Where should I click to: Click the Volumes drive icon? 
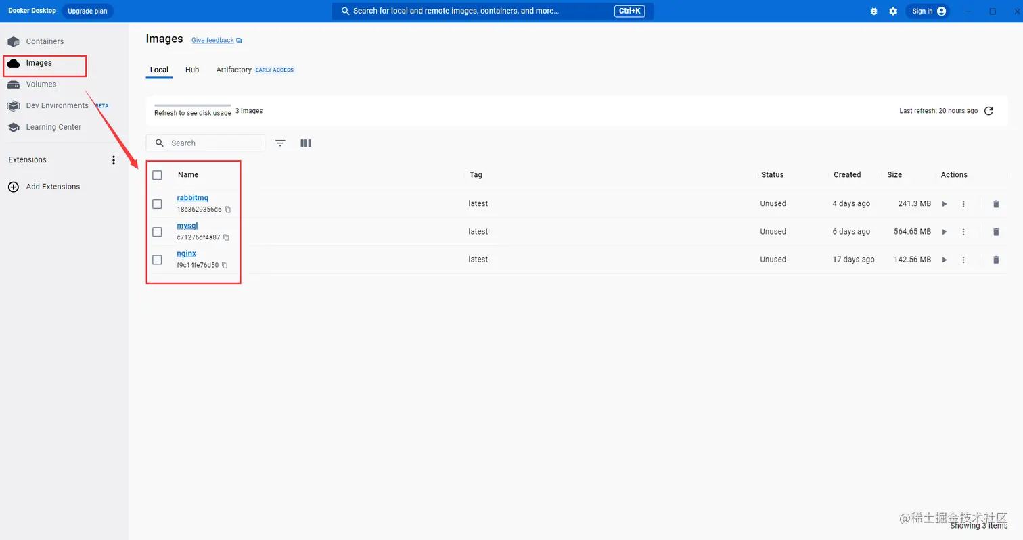pos(14,84)
